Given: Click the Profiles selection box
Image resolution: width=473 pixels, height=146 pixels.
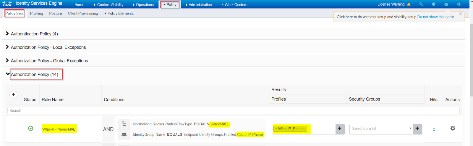Looking at the screenshot, I should (x=304, y=129).
